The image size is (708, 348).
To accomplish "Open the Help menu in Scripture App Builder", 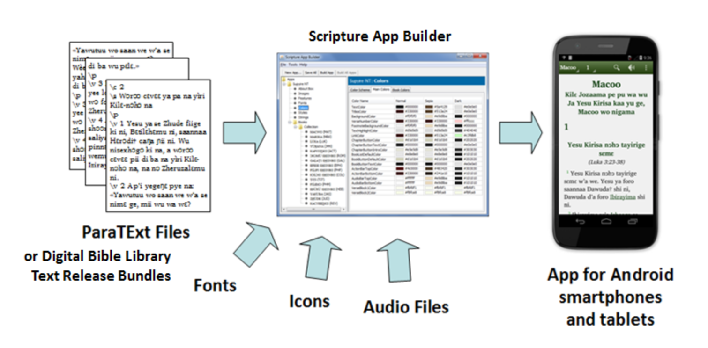I will click(x=303, y=65).
